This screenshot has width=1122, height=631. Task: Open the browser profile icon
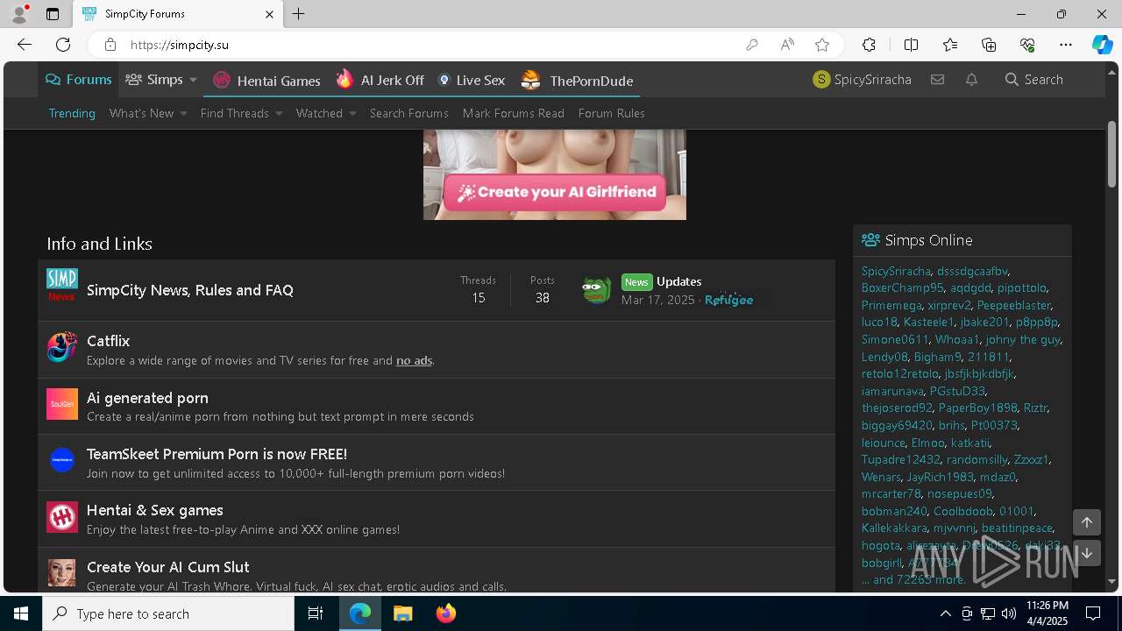(x=18, y=14)
